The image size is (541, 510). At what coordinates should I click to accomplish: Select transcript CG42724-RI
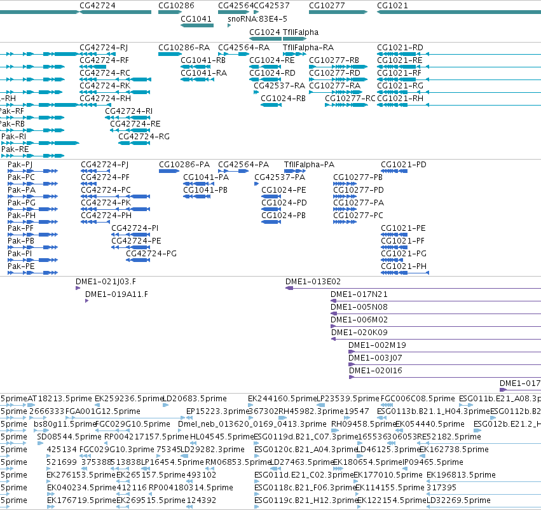[x=128, y=111]
